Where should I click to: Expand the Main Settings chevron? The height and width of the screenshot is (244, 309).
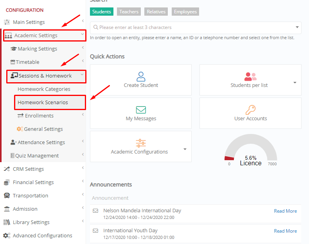[x=83, y=21]
